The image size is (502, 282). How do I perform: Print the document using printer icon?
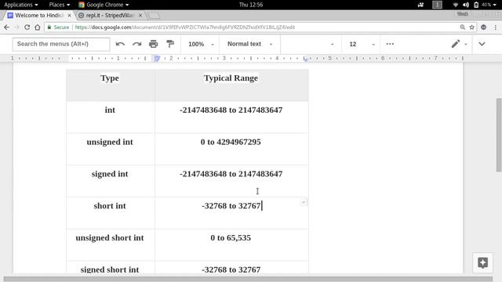tap(154, 44)
